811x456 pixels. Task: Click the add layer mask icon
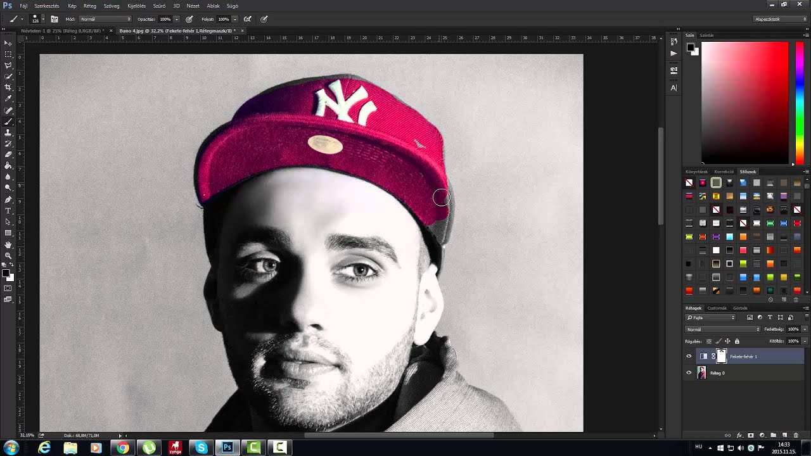pos(751,436)
